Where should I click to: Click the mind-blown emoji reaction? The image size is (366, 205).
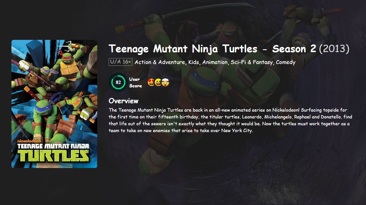click(x=165, y=83)
